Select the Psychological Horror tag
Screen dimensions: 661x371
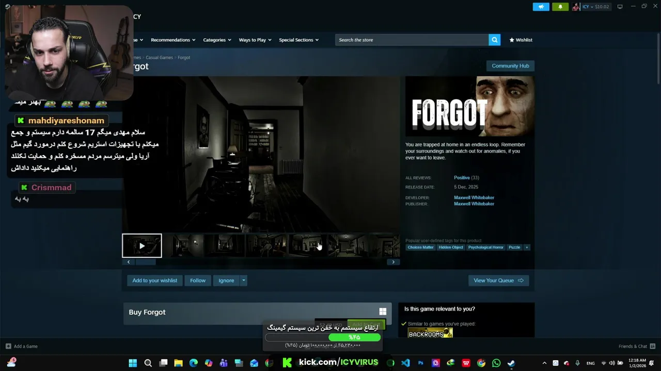[x=485, y=247]
